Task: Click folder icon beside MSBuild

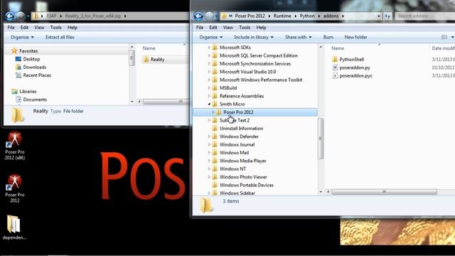Action: (215, 87)
